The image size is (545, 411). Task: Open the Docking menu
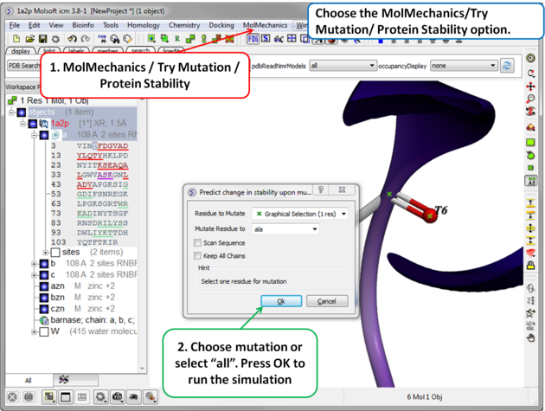click(221, 26)
